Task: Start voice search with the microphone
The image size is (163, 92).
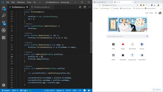Action: [147, 36]
